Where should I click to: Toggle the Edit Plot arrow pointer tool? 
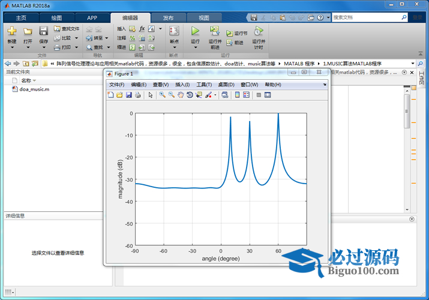(x=151, y=95)
